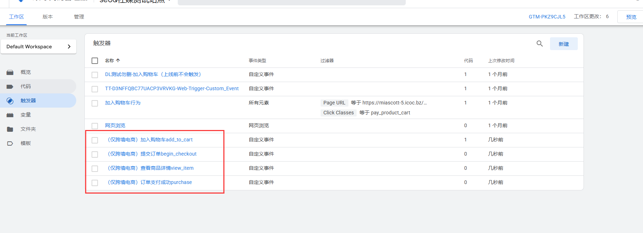
Task: Select checkbox for 网页浏览 trigger row
Action: (95, 126)
